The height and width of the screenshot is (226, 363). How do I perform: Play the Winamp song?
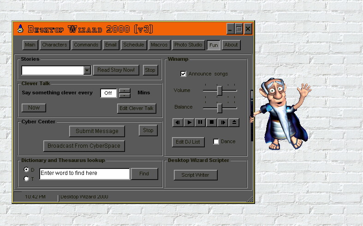(x=189, y=122)
